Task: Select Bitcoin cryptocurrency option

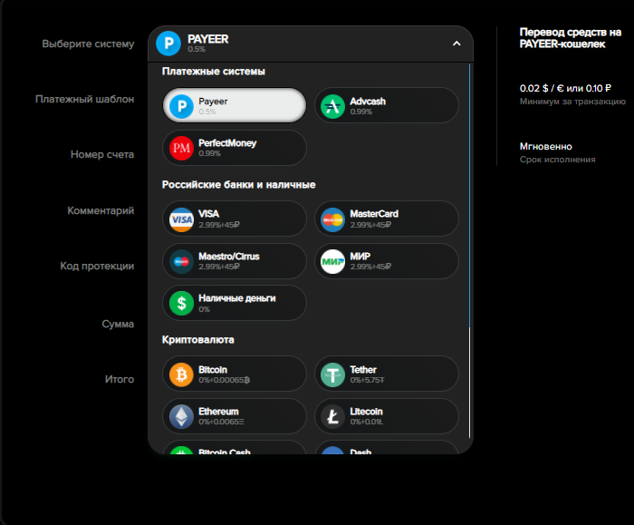Action: 235,374
